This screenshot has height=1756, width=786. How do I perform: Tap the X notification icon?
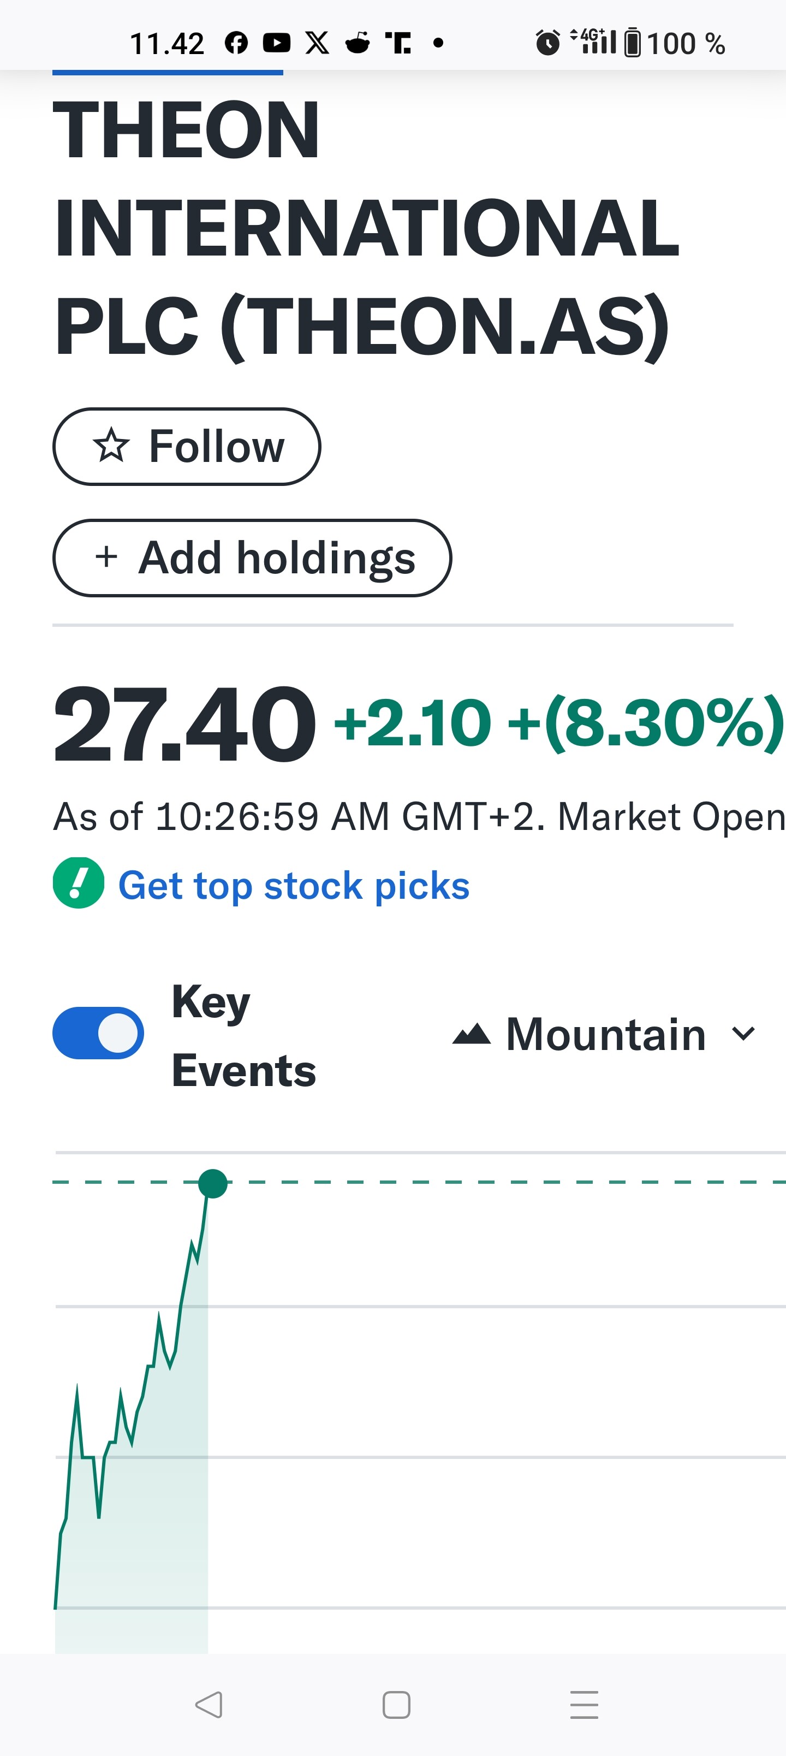pos(317,44)
